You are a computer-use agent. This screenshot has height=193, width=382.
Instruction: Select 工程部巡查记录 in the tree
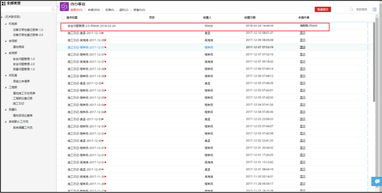point(23,99)
